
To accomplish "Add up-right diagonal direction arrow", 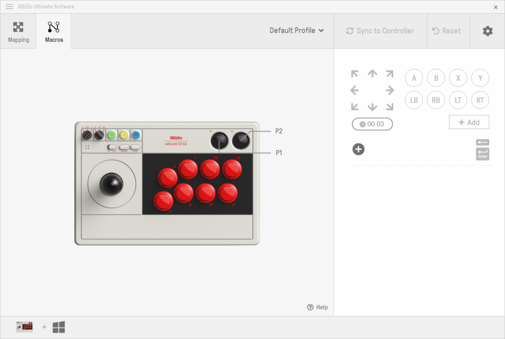I will [389, 74].
